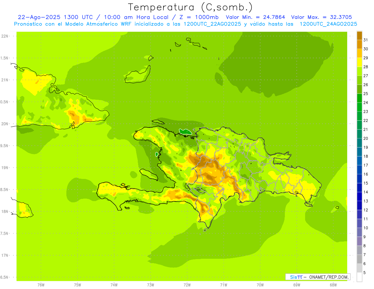This screenshot has height=289, width=374.
Task: Click the legend value label 31
Action: 366,40
